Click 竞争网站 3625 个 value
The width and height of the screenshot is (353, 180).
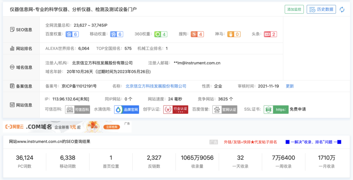pyautogui.click(x=225, y=99)
